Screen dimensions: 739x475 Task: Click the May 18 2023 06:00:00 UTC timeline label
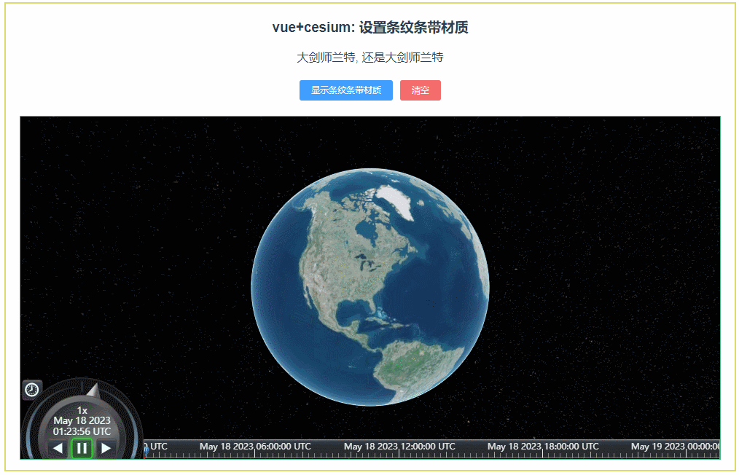pos(256,447)
